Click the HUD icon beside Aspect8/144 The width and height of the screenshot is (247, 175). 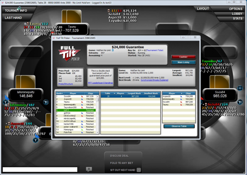[8, 124]
